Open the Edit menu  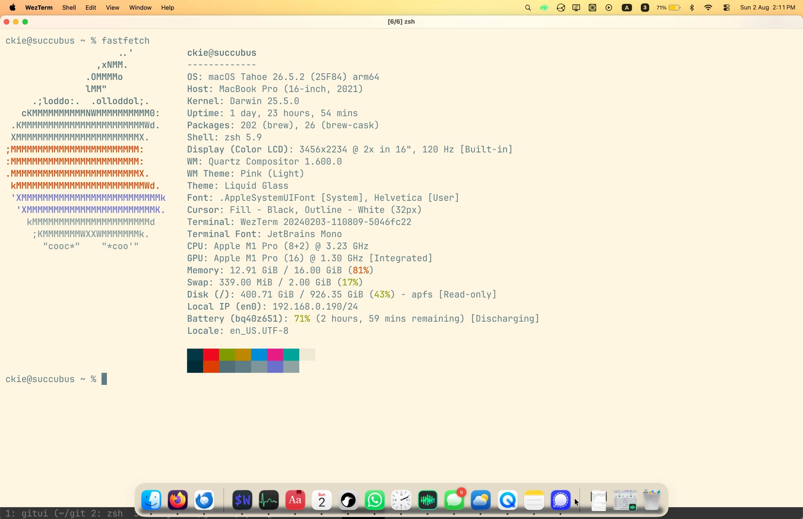(x=91, y=7)
